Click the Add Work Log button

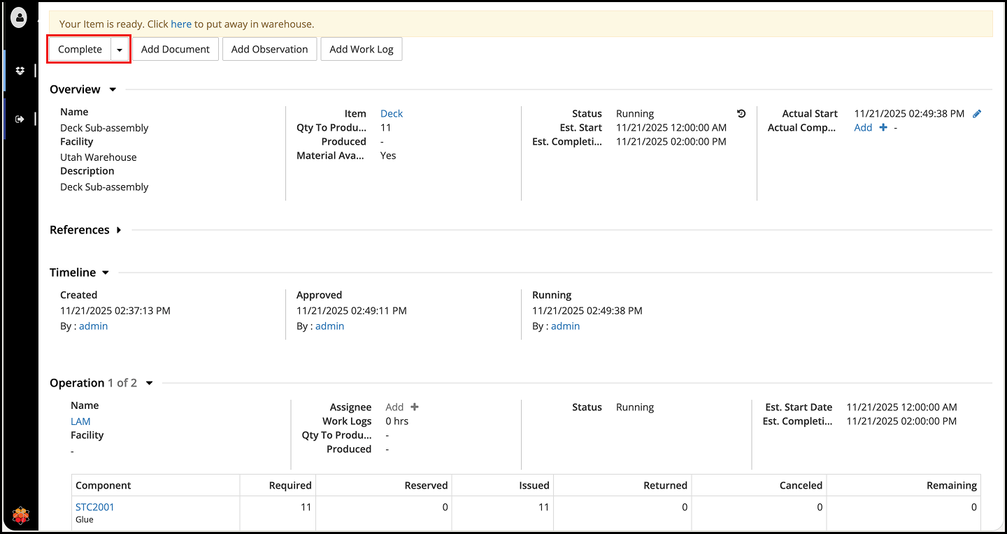pos(361,50)
